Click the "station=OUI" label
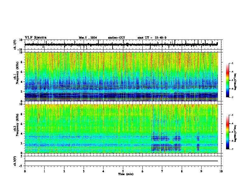 click(x=116, y=38)
